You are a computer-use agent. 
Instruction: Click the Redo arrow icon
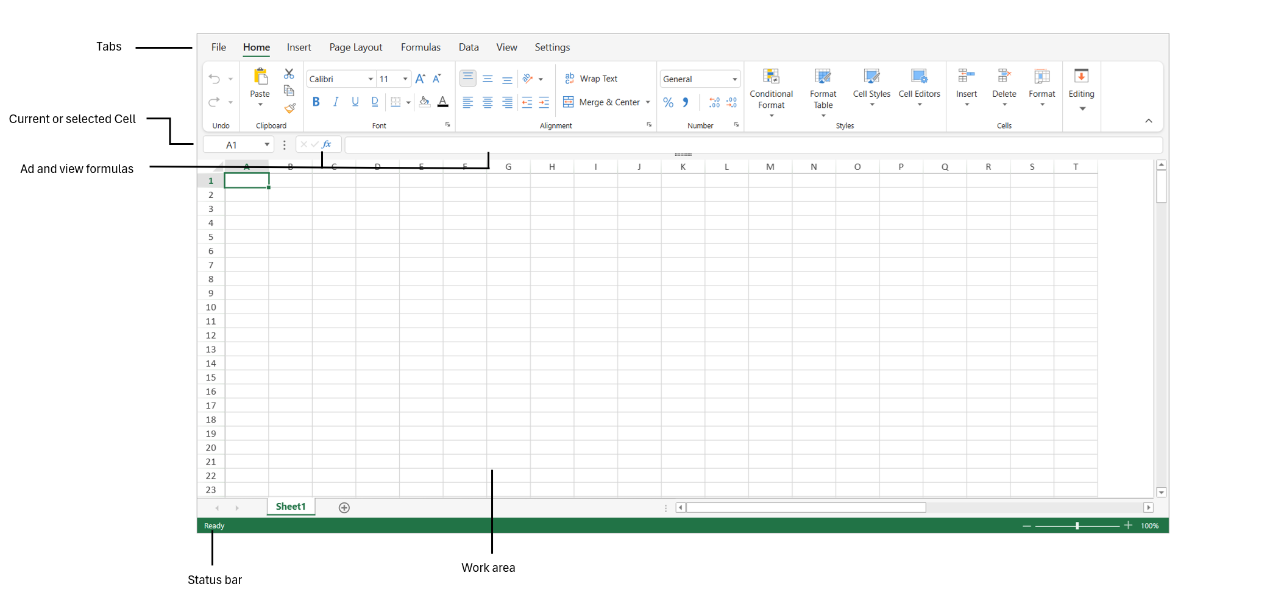click(x=214, y=102)
